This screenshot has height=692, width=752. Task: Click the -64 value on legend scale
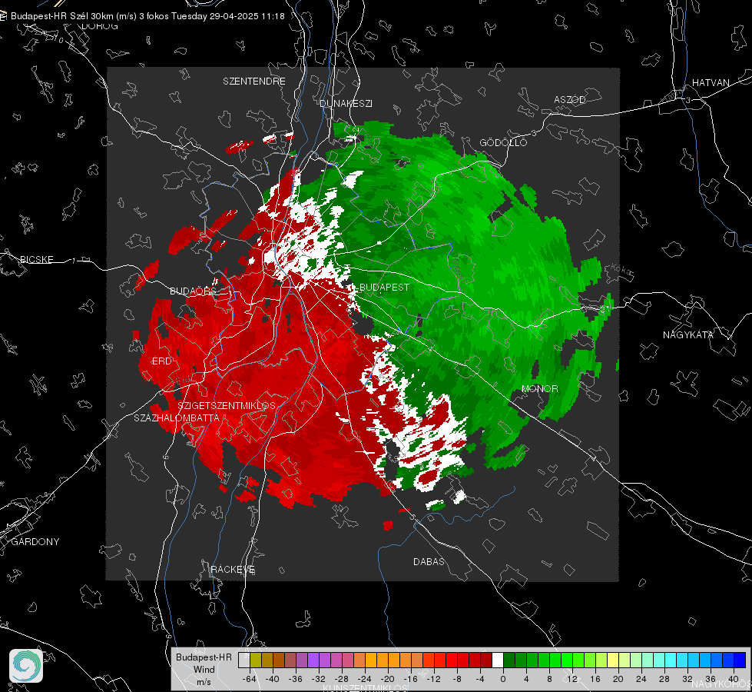point(249,679)
